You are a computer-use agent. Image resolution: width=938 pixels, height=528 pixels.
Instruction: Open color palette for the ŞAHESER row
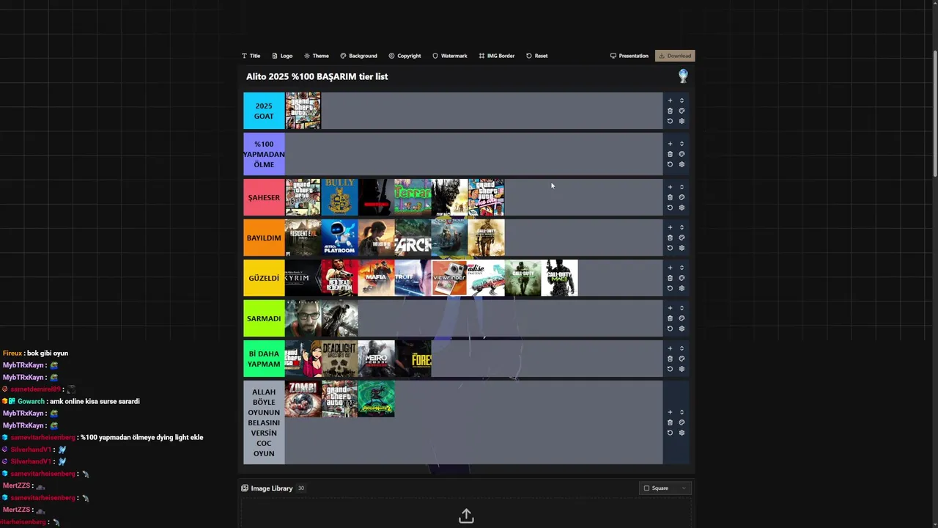pyautogui.click(x=682, y=197)
